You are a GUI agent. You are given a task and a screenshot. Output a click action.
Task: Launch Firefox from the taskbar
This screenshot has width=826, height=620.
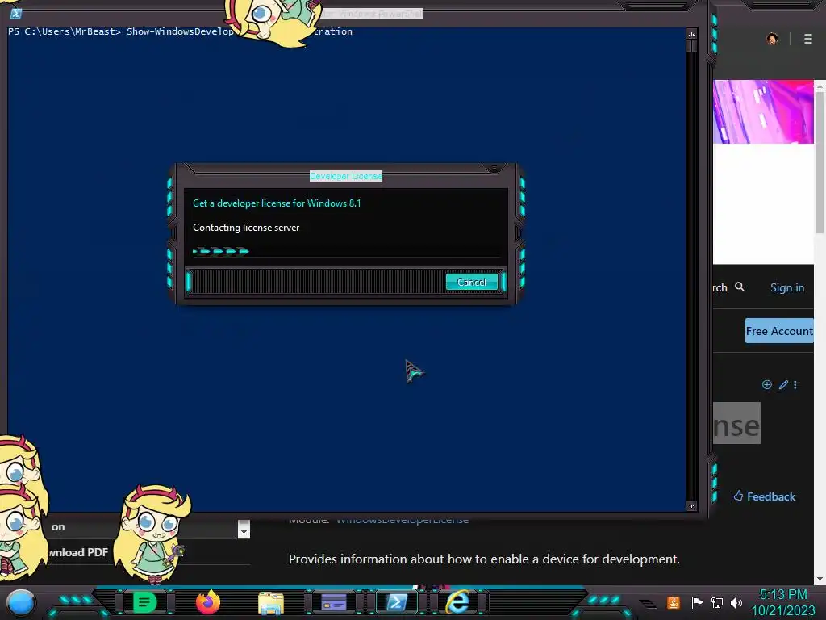pos(208,602)
